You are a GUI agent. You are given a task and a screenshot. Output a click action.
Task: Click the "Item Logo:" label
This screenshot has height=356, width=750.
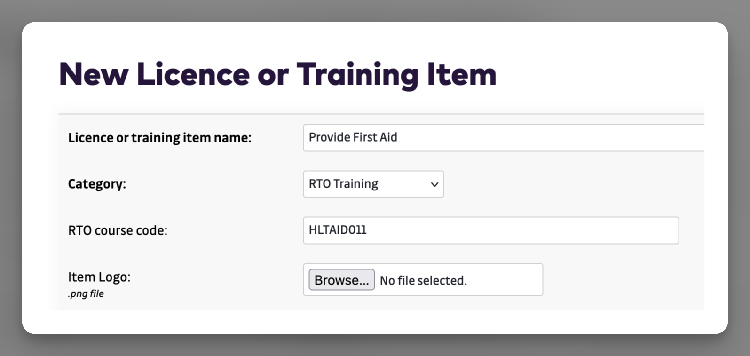99,277
